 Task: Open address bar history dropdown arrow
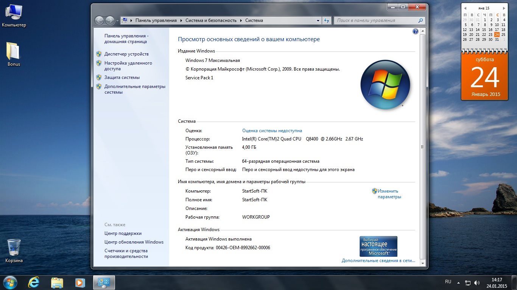pyautogui.click(x=318, y=20)
